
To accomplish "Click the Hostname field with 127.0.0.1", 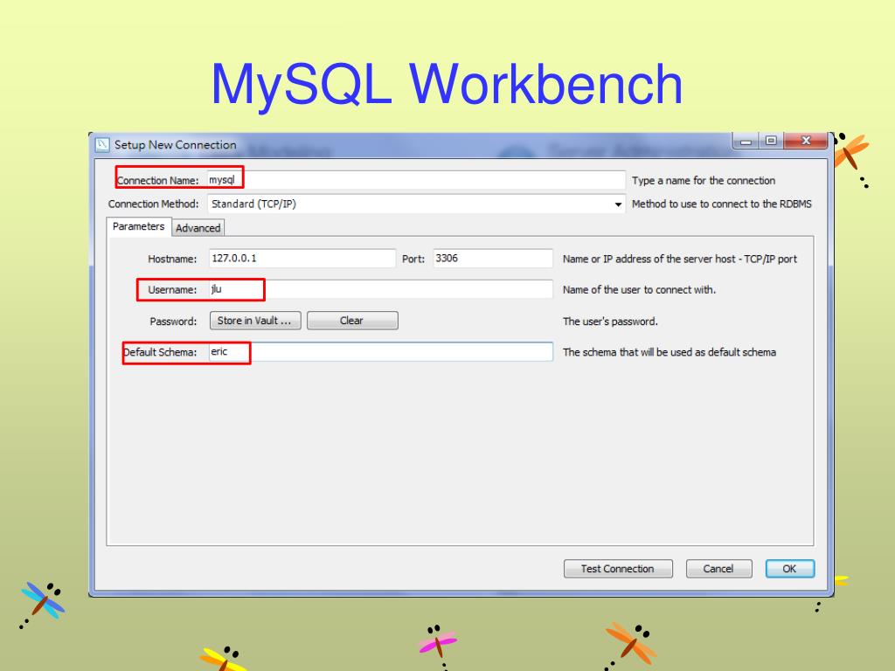I will coord(302,259).
